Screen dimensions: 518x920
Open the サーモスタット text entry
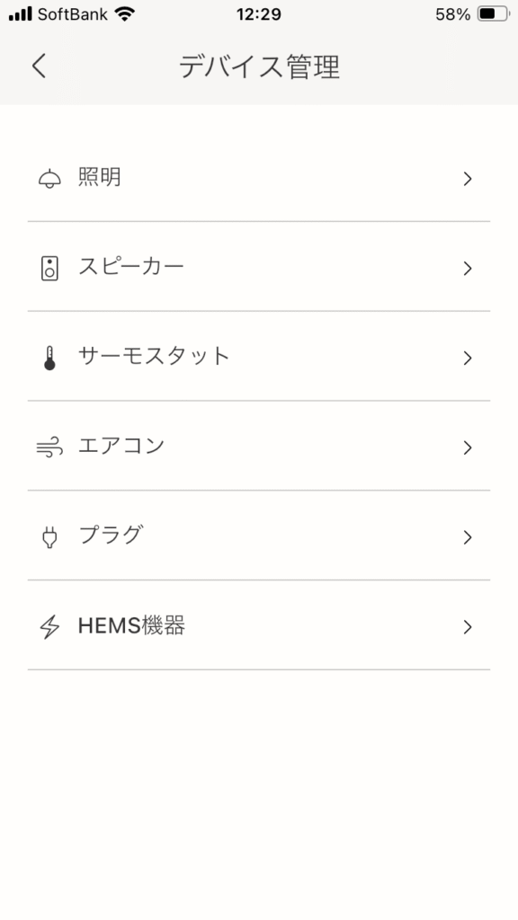click(153, 357)
